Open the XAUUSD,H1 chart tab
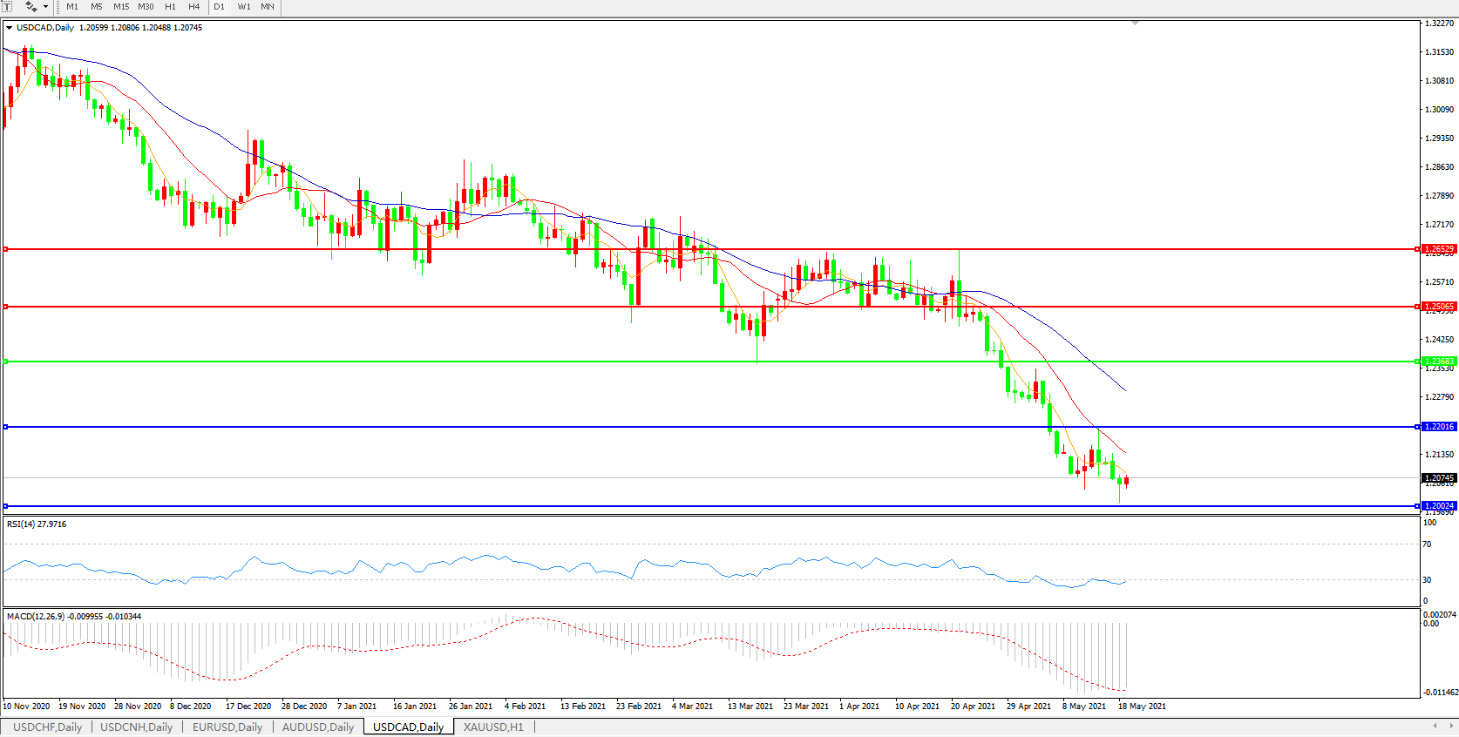This screenshot has height=737, width=1459. (x=493, y=727)
